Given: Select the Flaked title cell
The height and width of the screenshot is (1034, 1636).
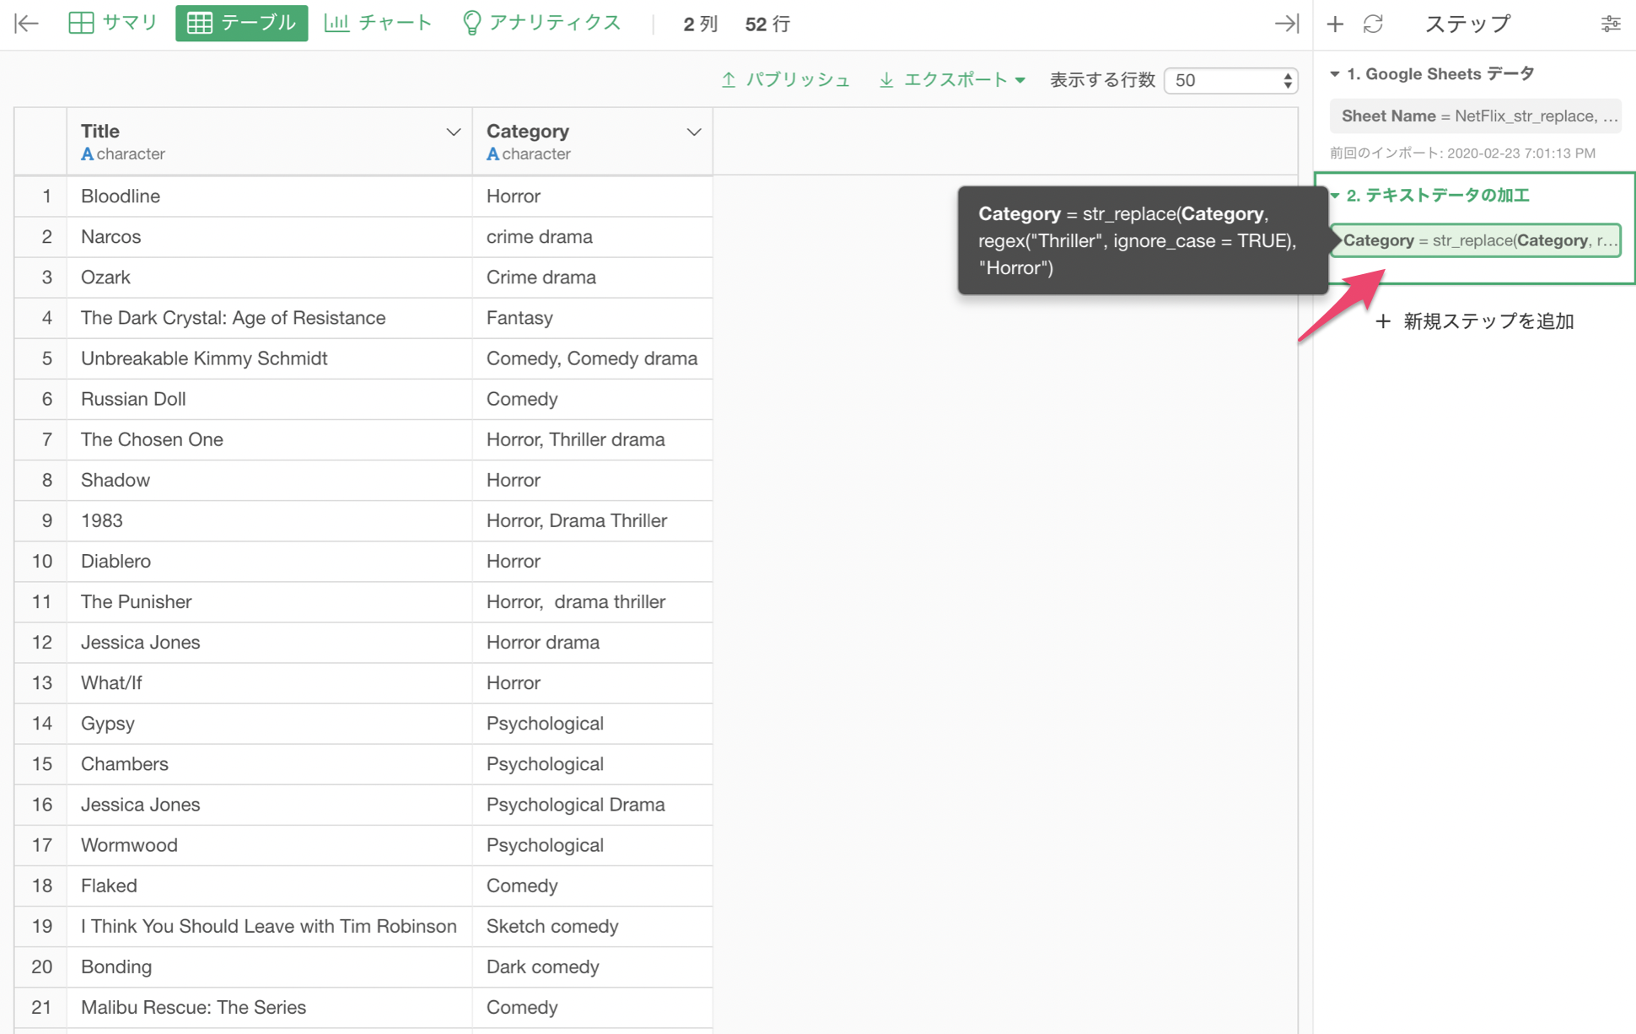Looking at the screenshot, I should tap(270, 886).
